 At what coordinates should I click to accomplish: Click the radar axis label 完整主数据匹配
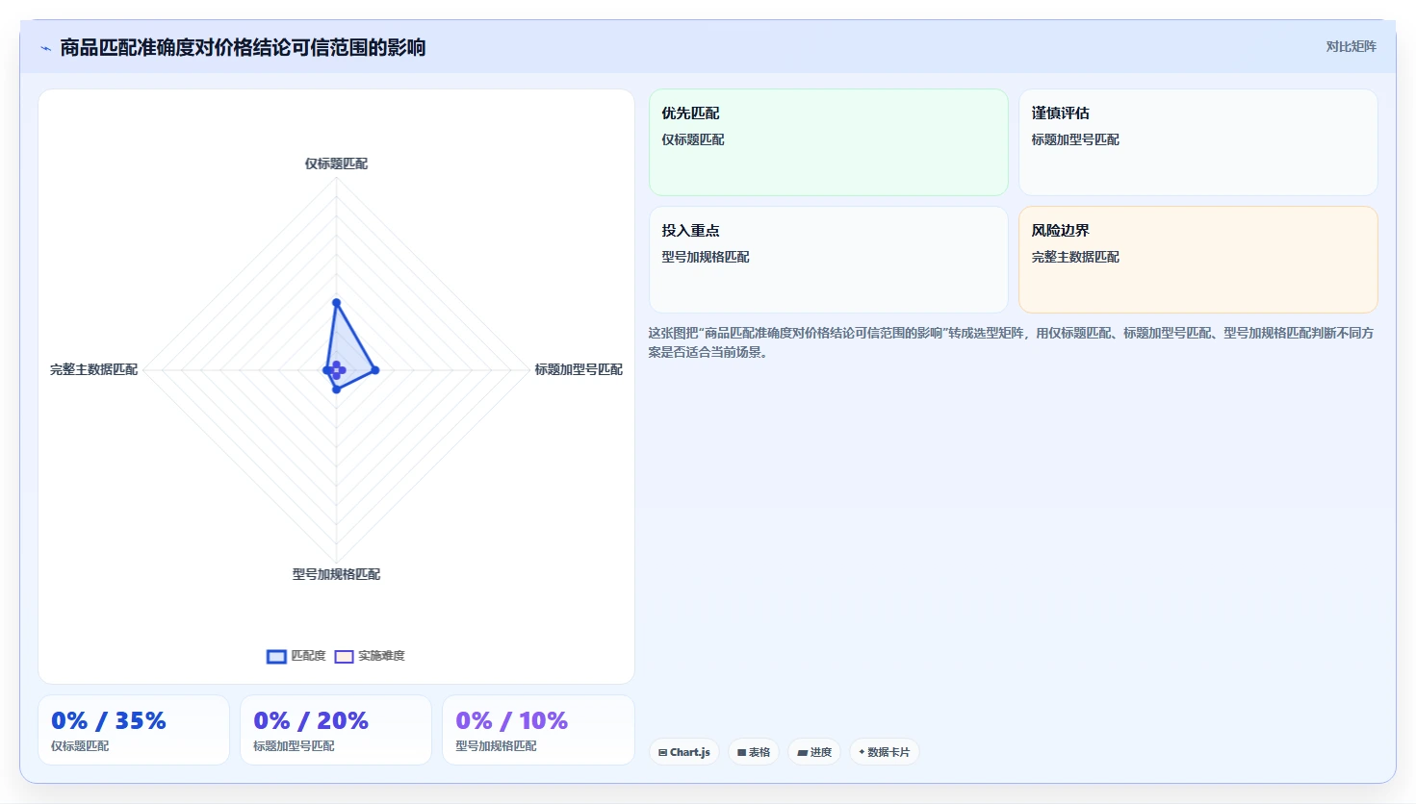93,369
